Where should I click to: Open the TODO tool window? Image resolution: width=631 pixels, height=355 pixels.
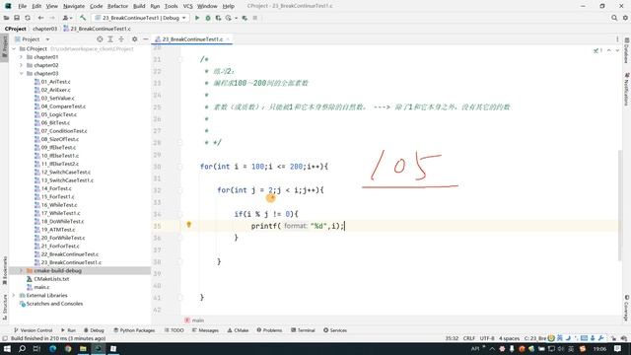[174, 330]
